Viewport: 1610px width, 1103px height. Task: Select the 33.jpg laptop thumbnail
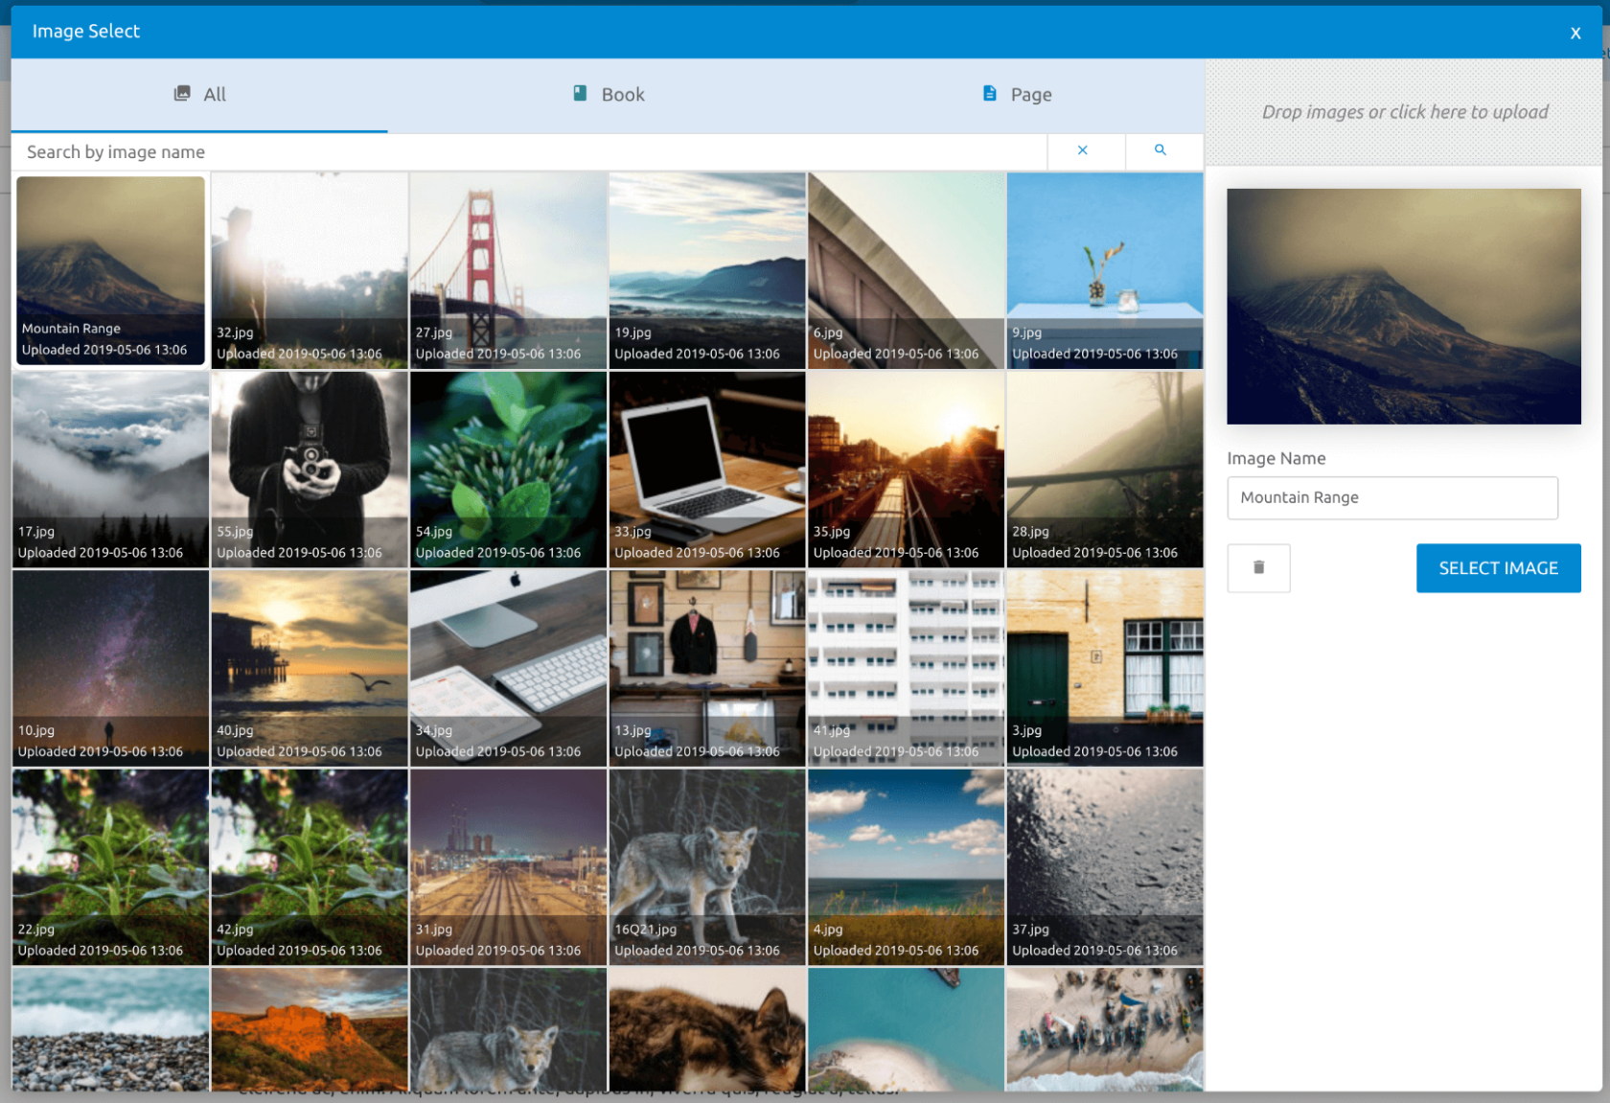coord(707,470)
